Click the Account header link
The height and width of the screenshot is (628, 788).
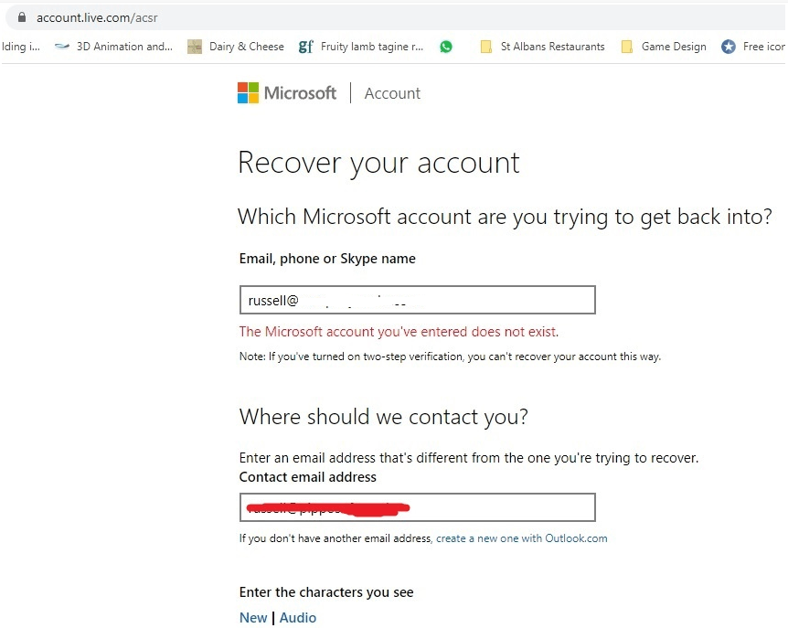point(392,93)
